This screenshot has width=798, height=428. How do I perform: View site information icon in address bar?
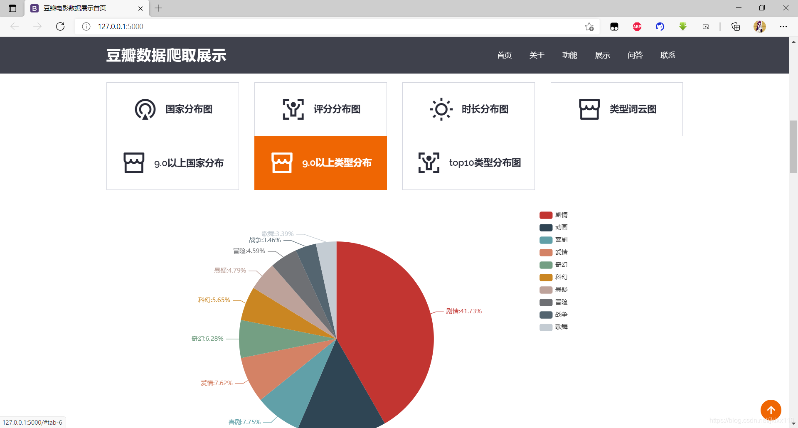point(86,27)
